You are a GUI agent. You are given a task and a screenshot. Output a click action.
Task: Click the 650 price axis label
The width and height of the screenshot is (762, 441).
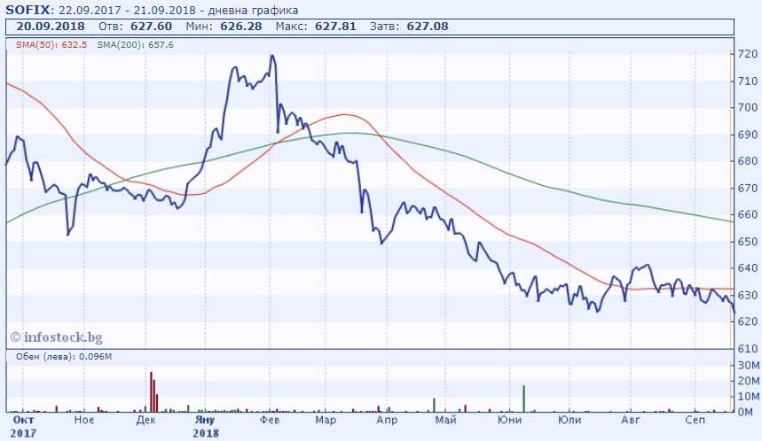(748, 241)
